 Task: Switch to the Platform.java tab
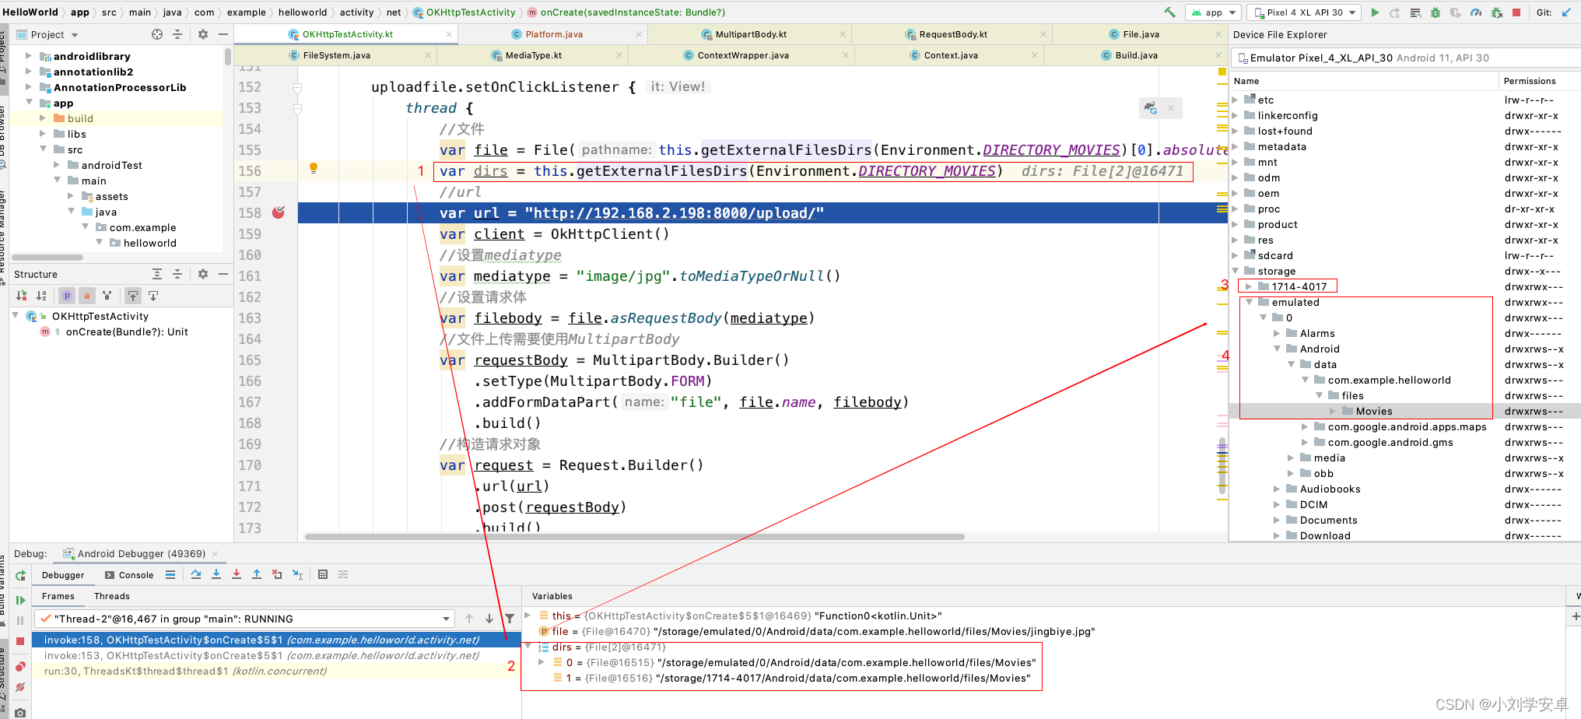[x=553, y=34]
